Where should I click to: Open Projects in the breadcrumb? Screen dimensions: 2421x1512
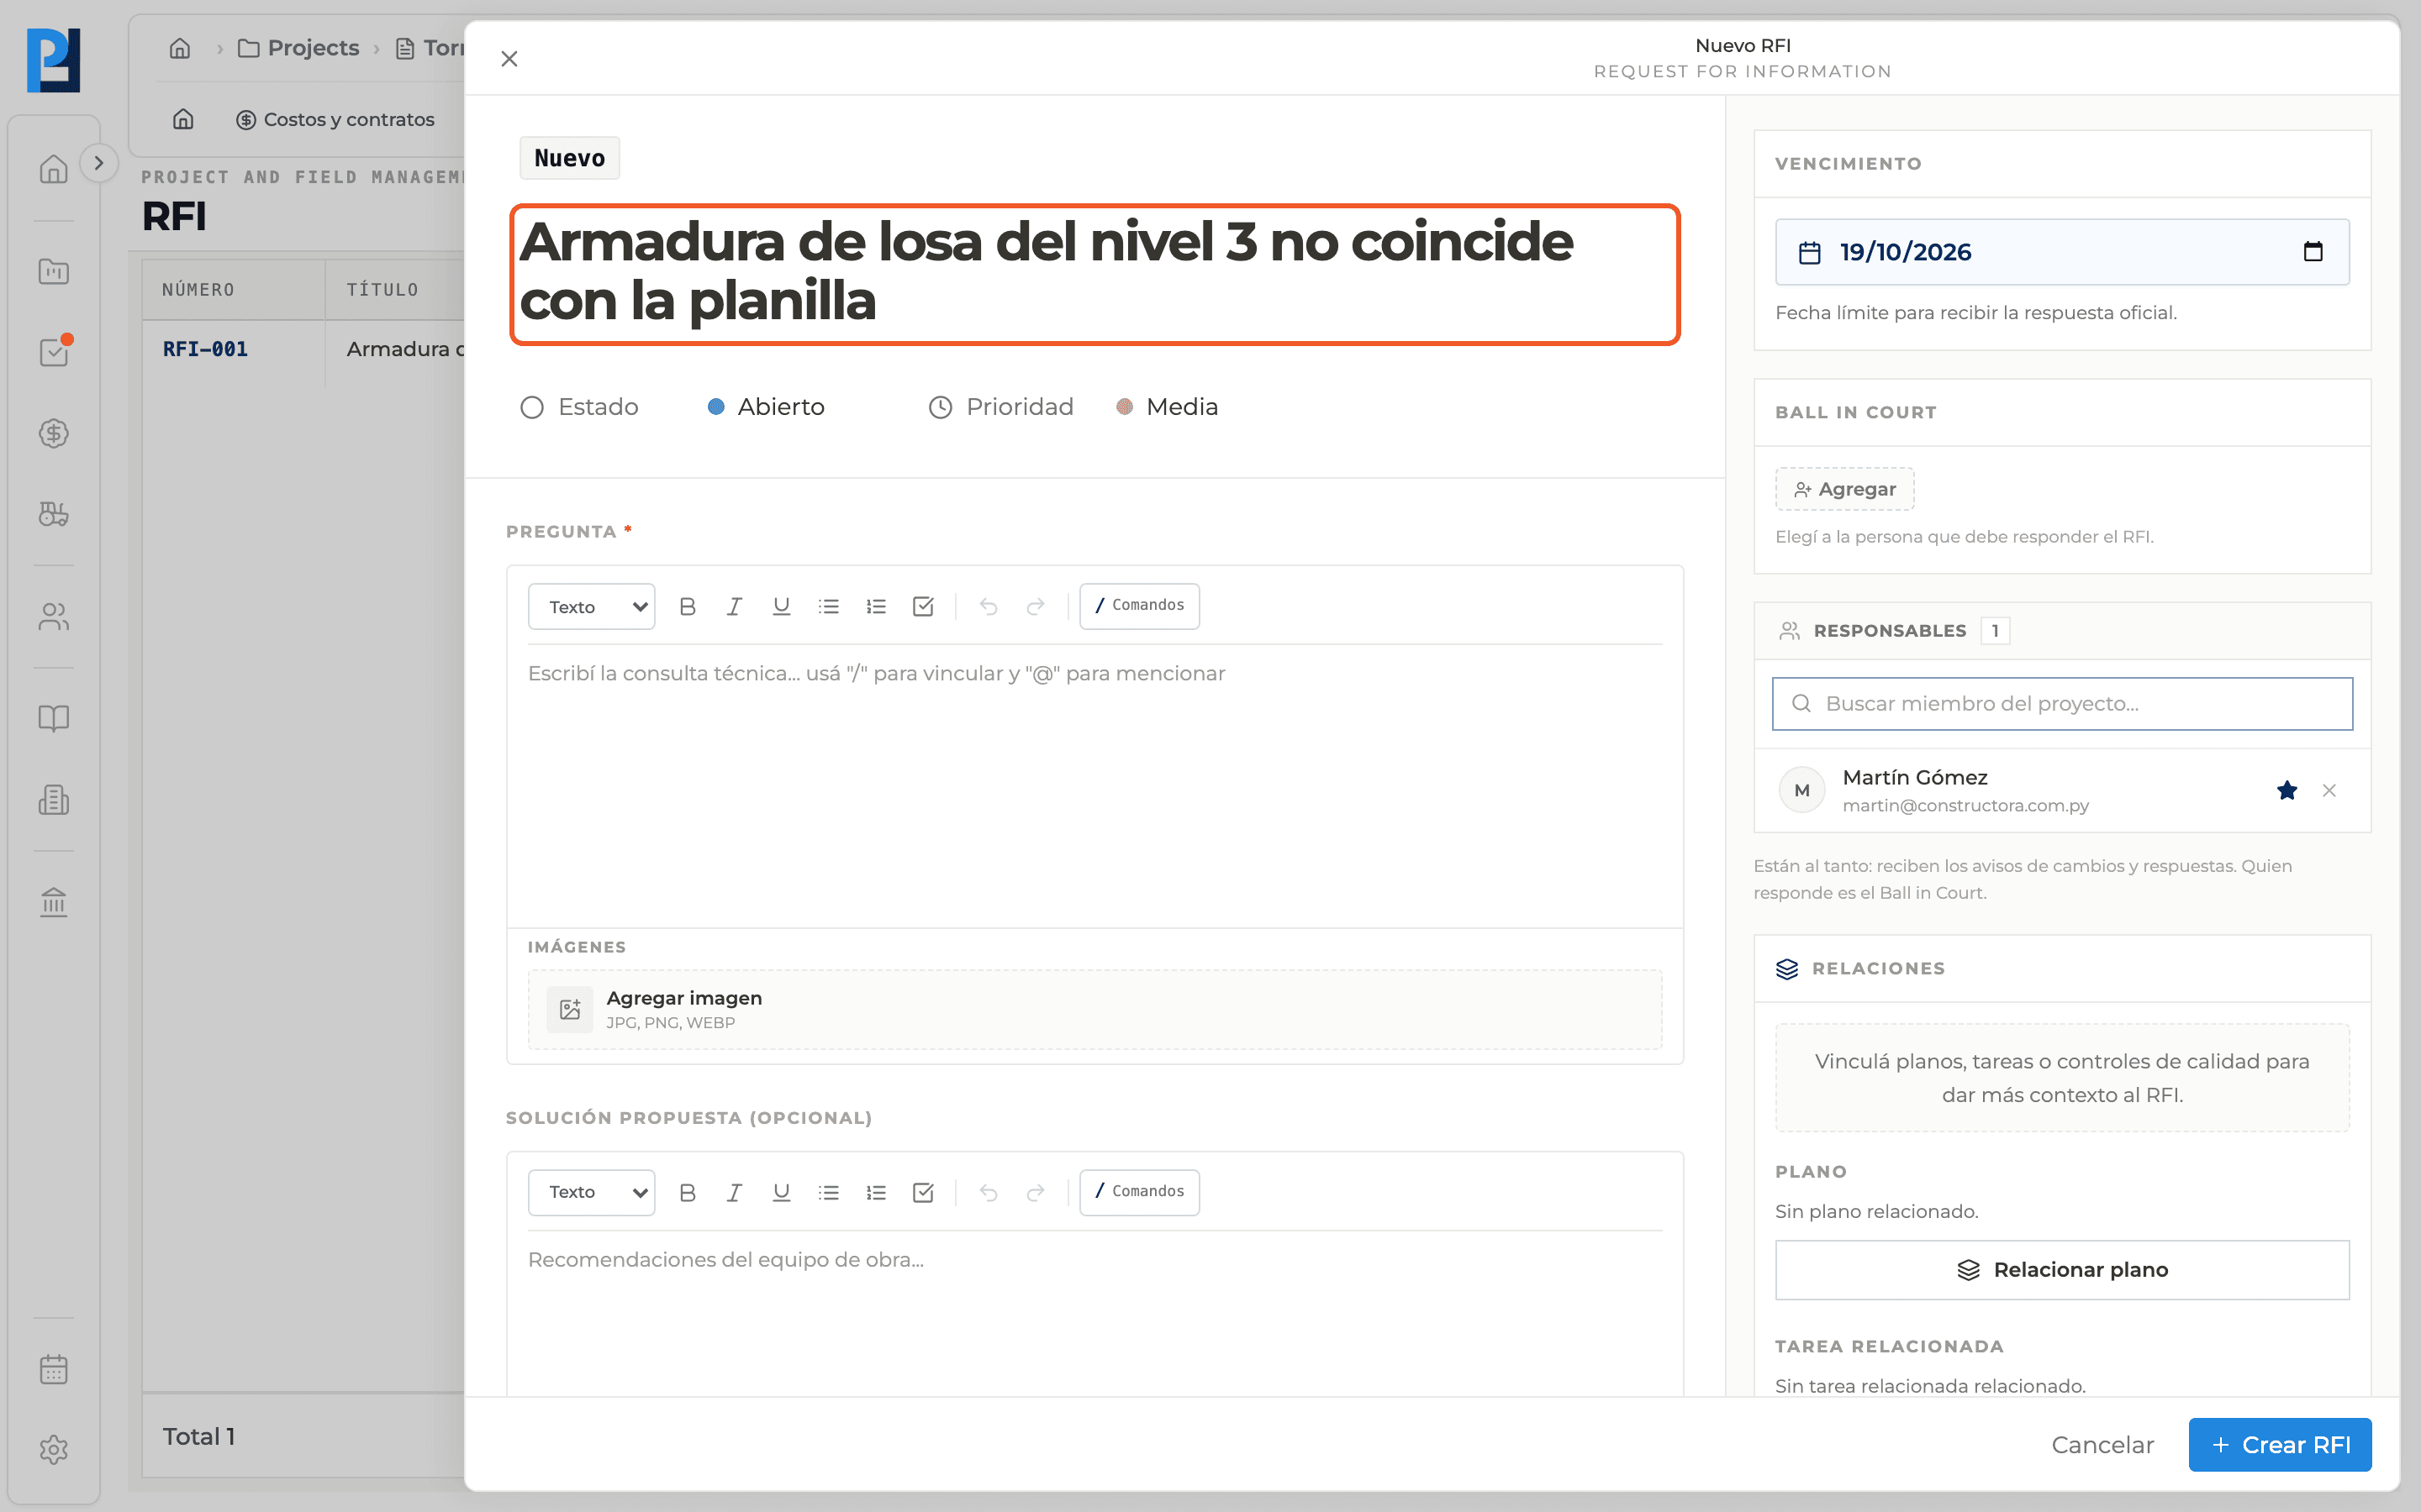coord(299,48)
